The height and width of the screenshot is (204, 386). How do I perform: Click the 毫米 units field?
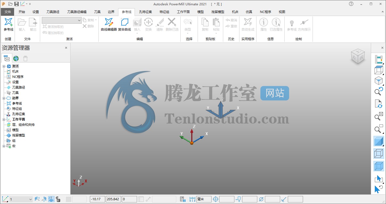coord(204,199)
